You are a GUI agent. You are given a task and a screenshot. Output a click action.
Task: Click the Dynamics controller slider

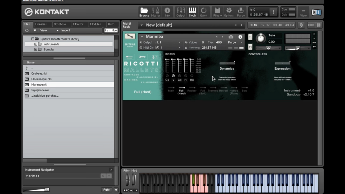click(227, 63)
